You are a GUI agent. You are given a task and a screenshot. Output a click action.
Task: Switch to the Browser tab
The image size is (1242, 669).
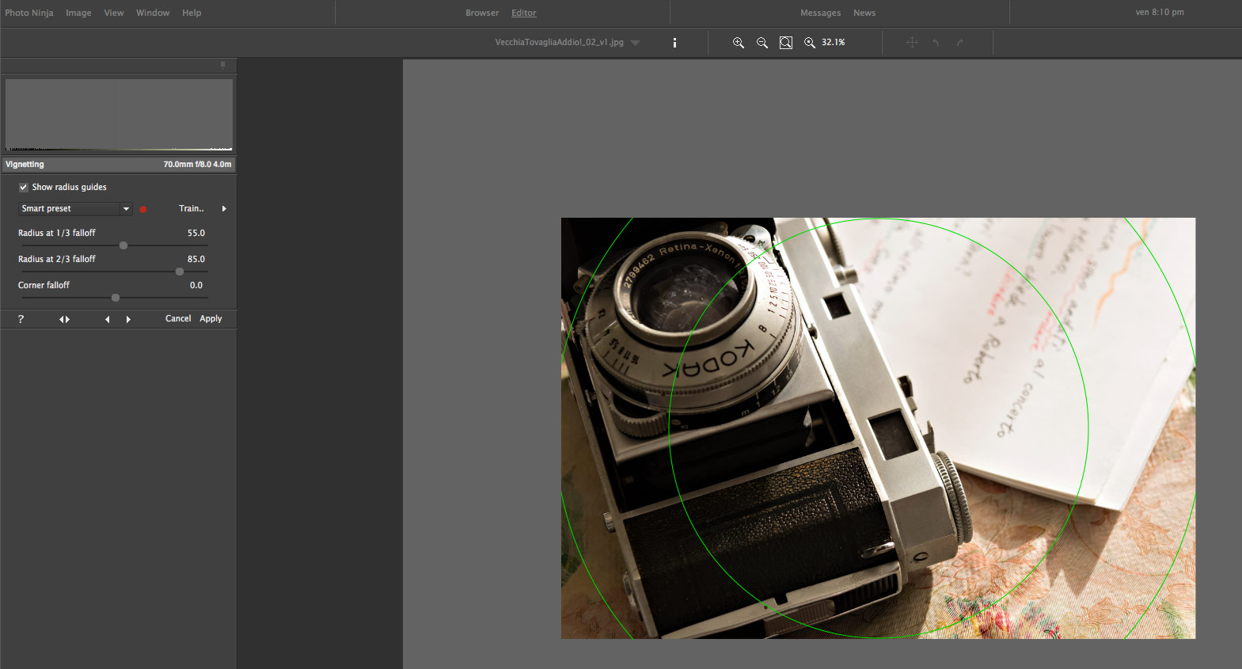482,13
